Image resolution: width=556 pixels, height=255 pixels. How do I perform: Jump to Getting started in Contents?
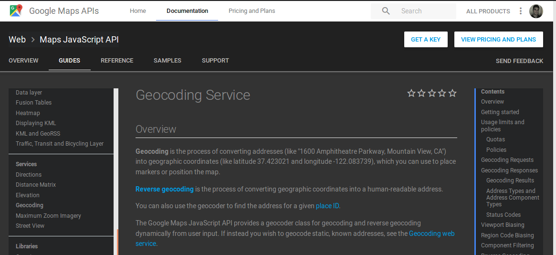[x=500, y=112]
